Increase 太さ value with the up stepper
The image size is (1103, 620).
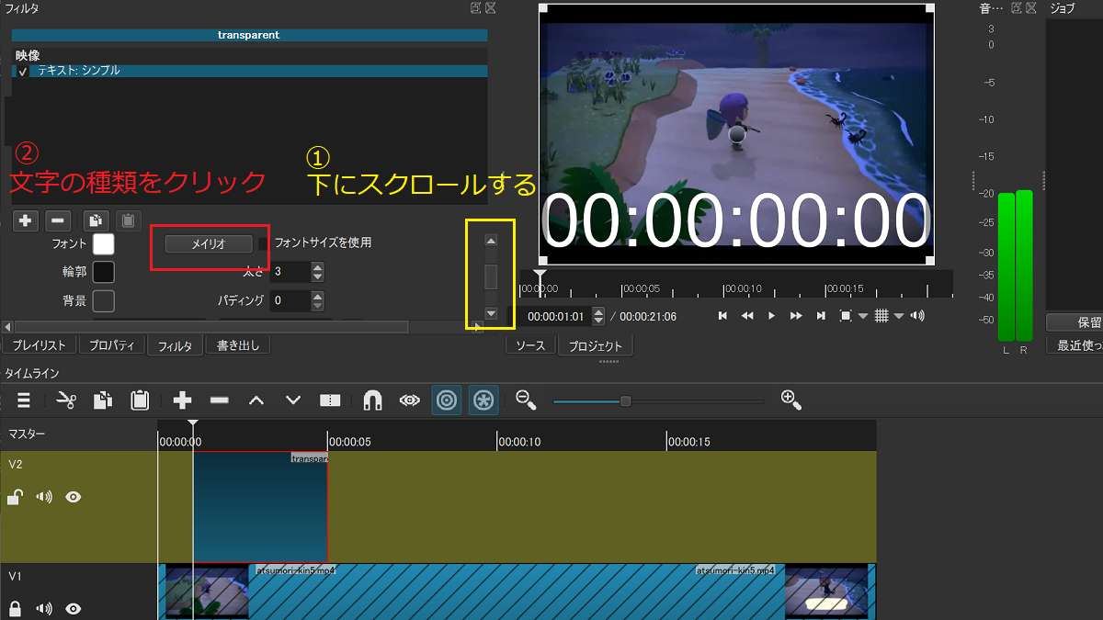315,266
